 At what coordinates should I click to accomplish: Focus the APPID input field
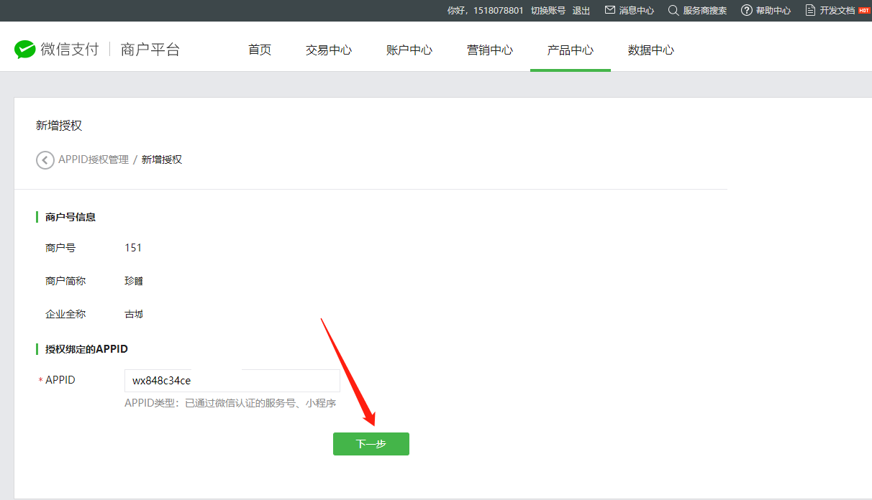pyautogui.click(x=232, y=380)
